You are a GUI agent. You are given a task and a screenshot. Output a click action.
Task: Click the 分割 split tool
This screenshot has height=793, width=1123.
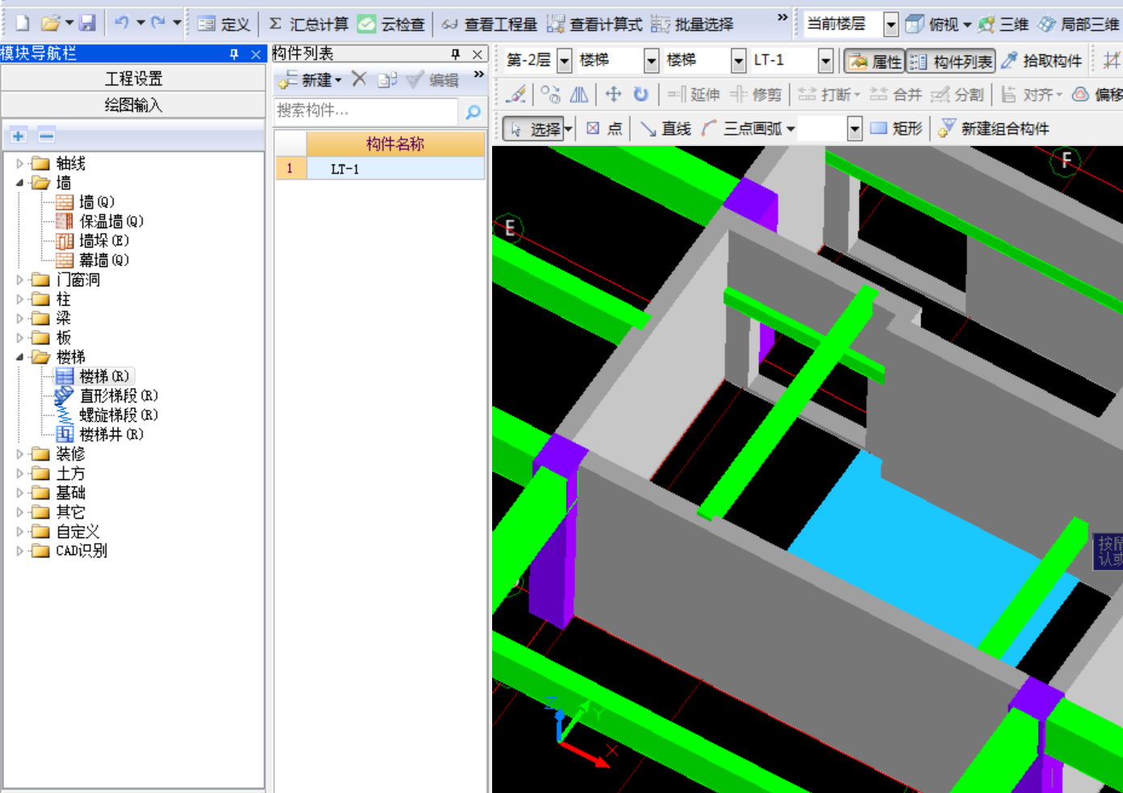pyautogui.click(x=958, y=94)
